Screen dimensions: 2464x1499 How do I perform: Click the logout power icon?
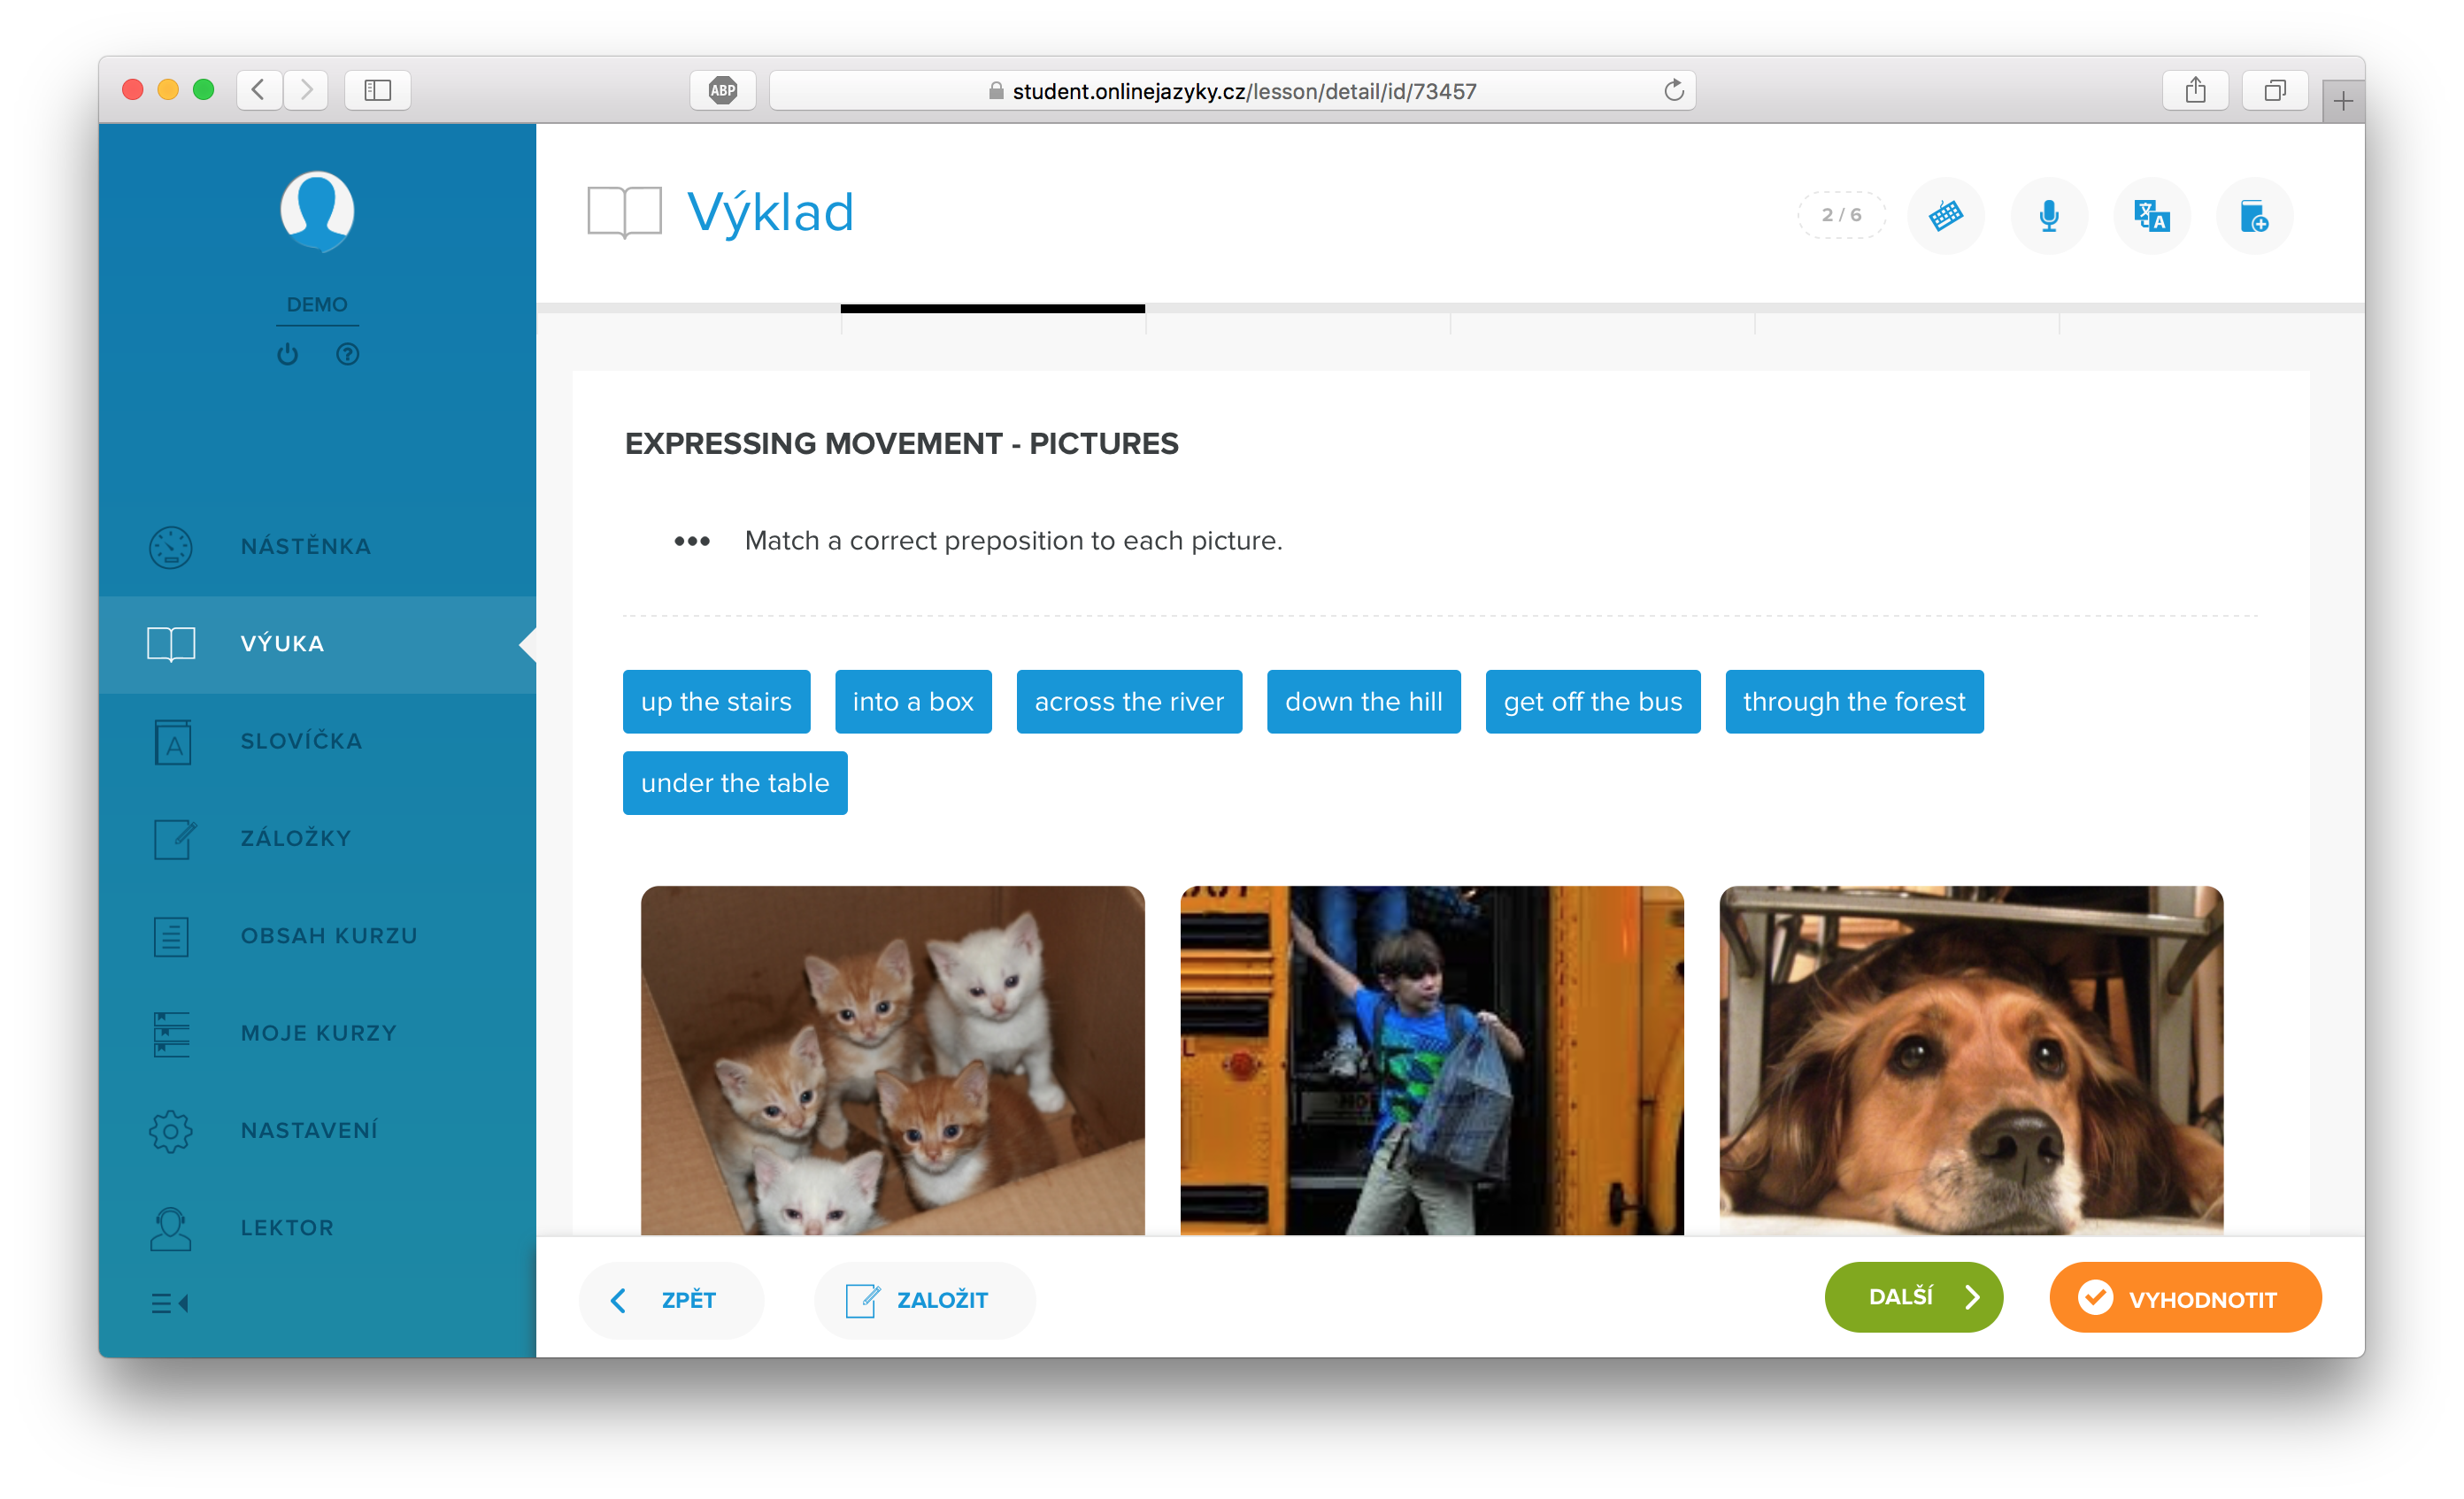click(x=288, y=354)
